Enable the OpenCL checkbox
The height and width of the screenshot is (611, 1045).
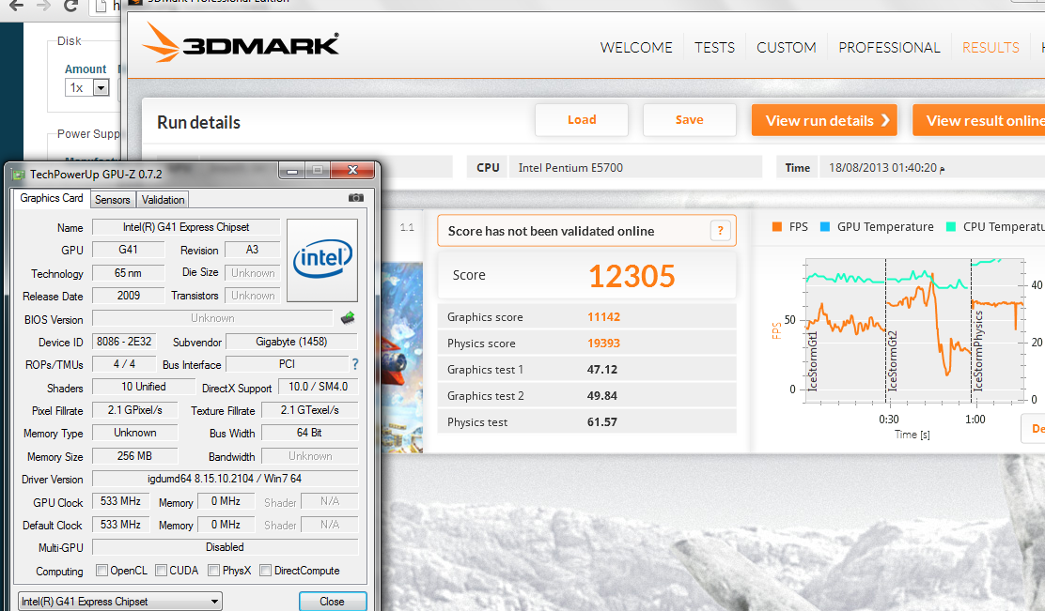[102, 571]
